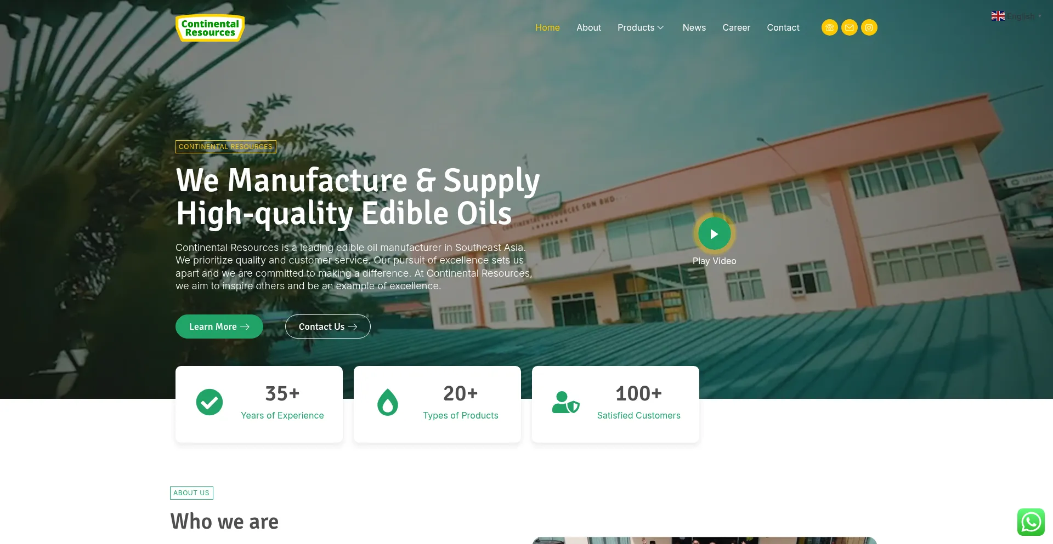
Task: Click the green checkmark experience icon
Action: coord(210,402)
